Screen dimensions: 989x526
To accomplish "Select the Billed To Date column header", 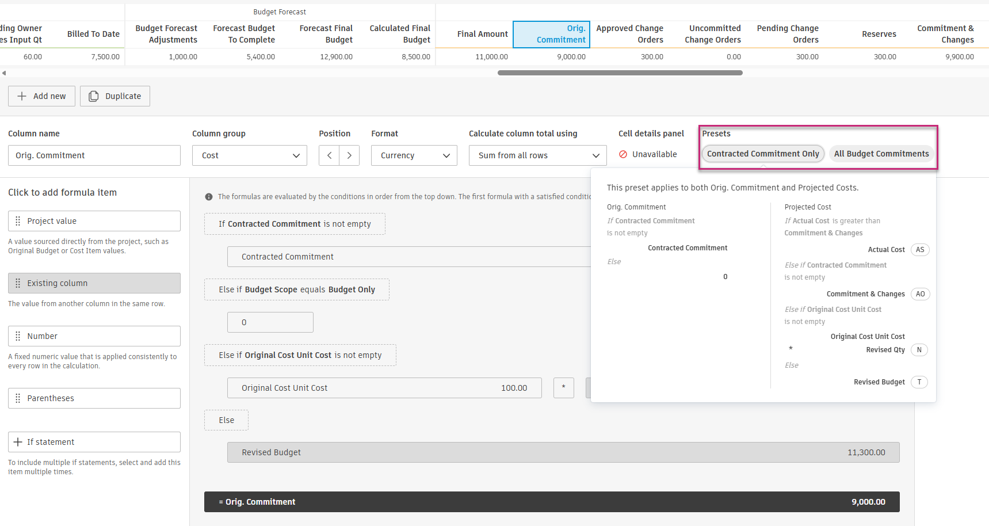I will coord(86,34).
